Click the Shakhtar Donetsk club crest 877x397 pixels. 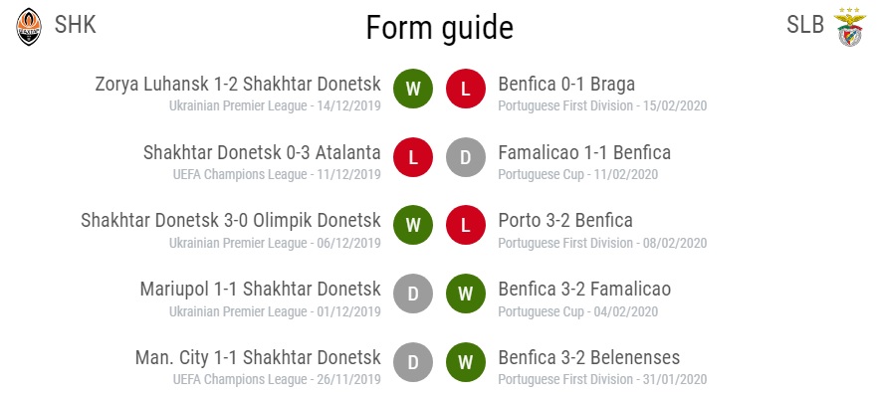point(29,27)
